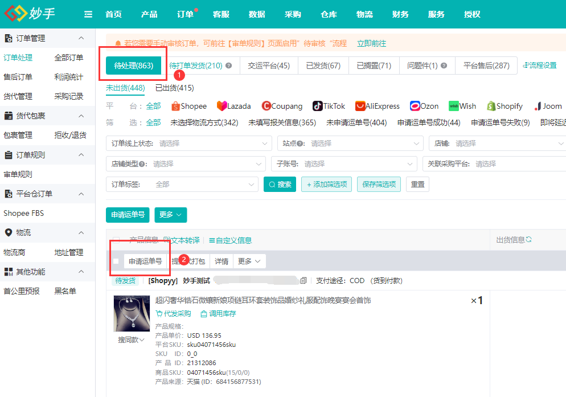Image resolution: width=566 pixels, height=397 pixels.
Task: Collapse the sidebar via the hamburger icon
Action: pyautogui.click(x=88, y=14)
